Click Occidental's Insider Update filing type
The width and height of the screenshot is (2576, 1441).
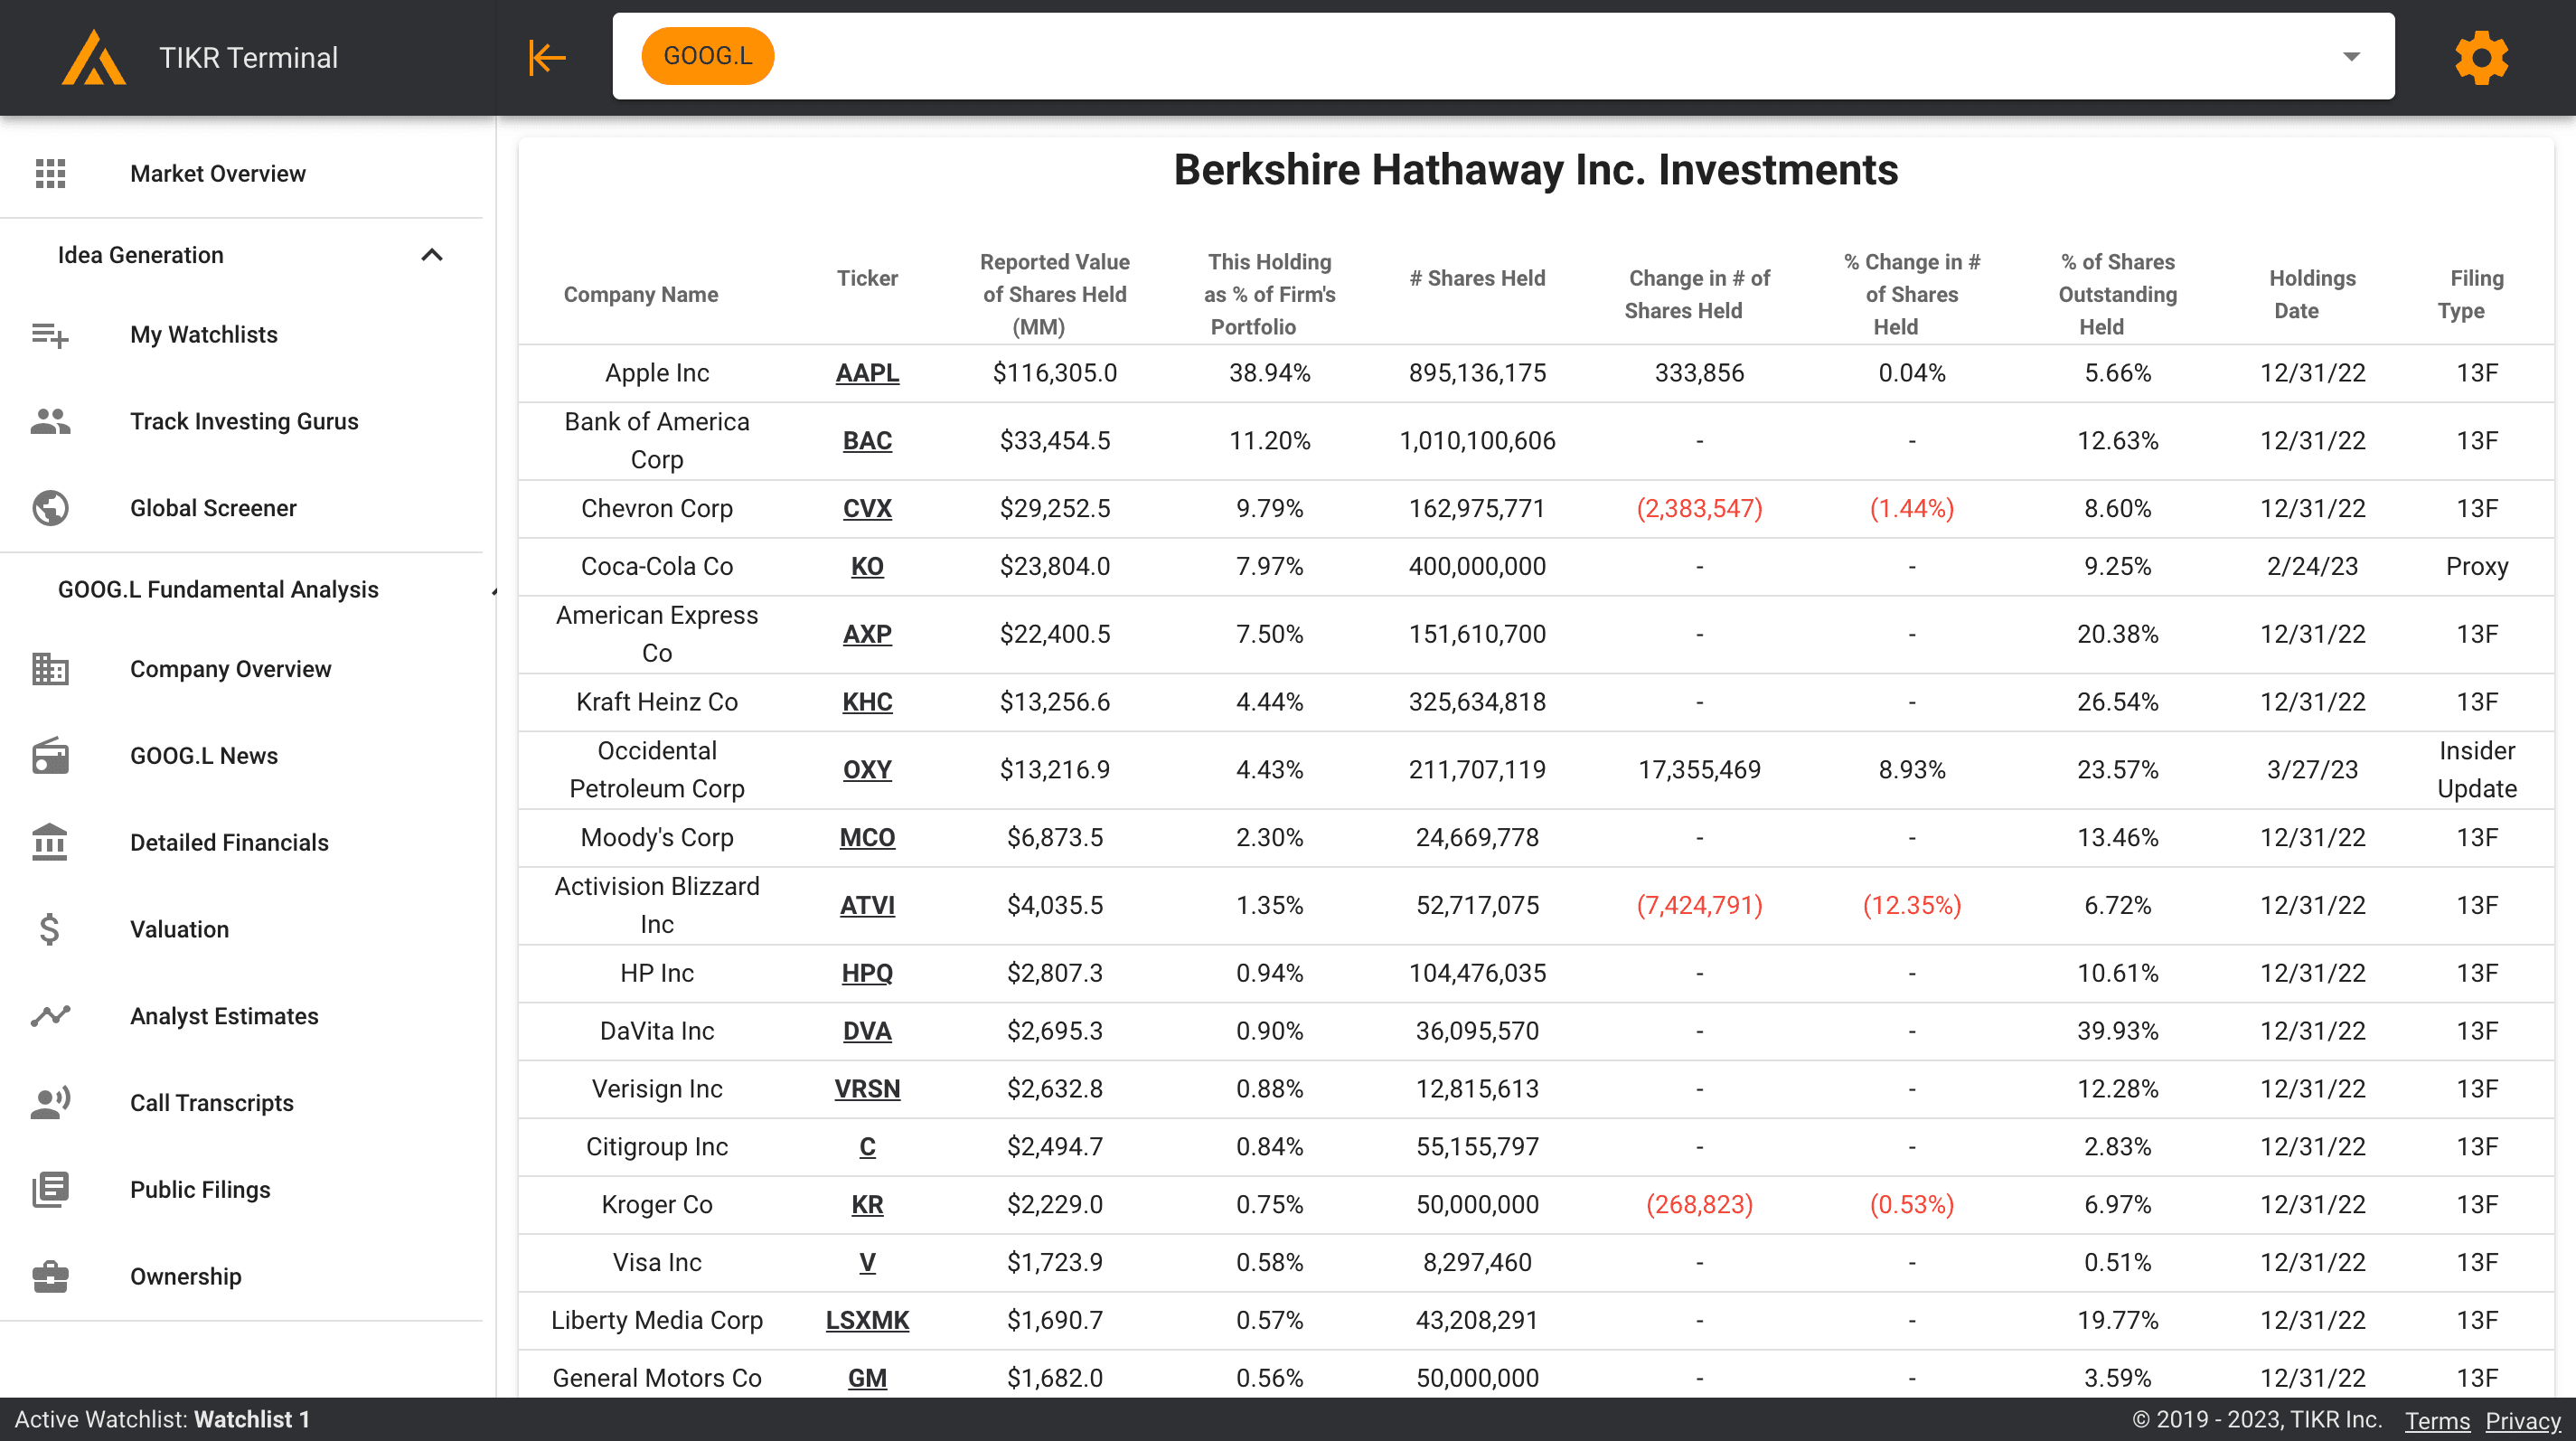2476,770
